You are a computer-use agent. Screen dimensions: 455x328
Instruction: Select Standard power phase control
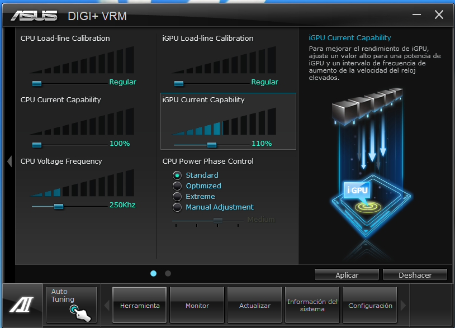coord(177,175)
